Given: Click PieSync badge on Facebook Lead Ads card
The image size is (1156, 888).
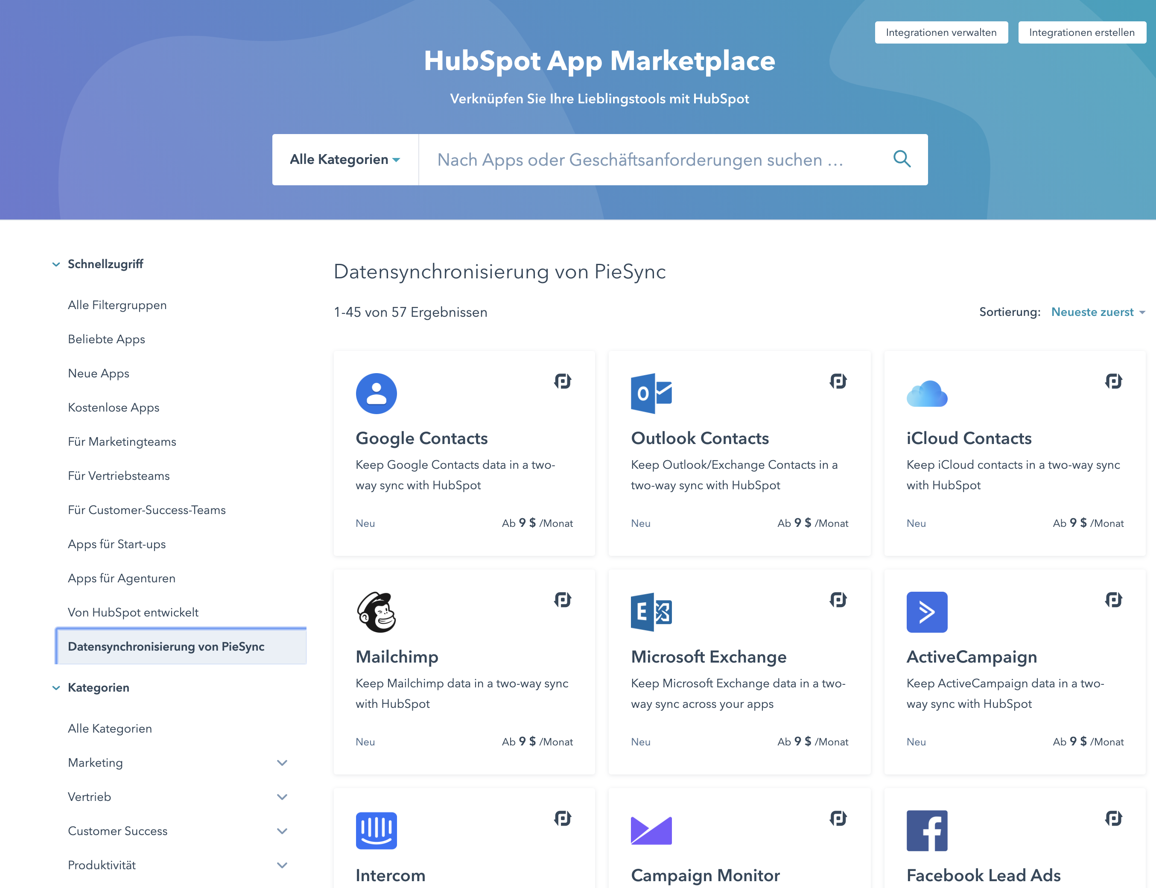Looking at the screenshot, I should (1114, 818).
